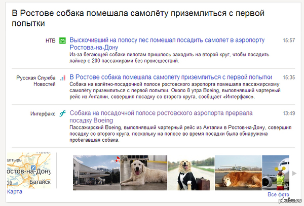Click the Русская Служба Новостей bars icon

click(63, 77)
